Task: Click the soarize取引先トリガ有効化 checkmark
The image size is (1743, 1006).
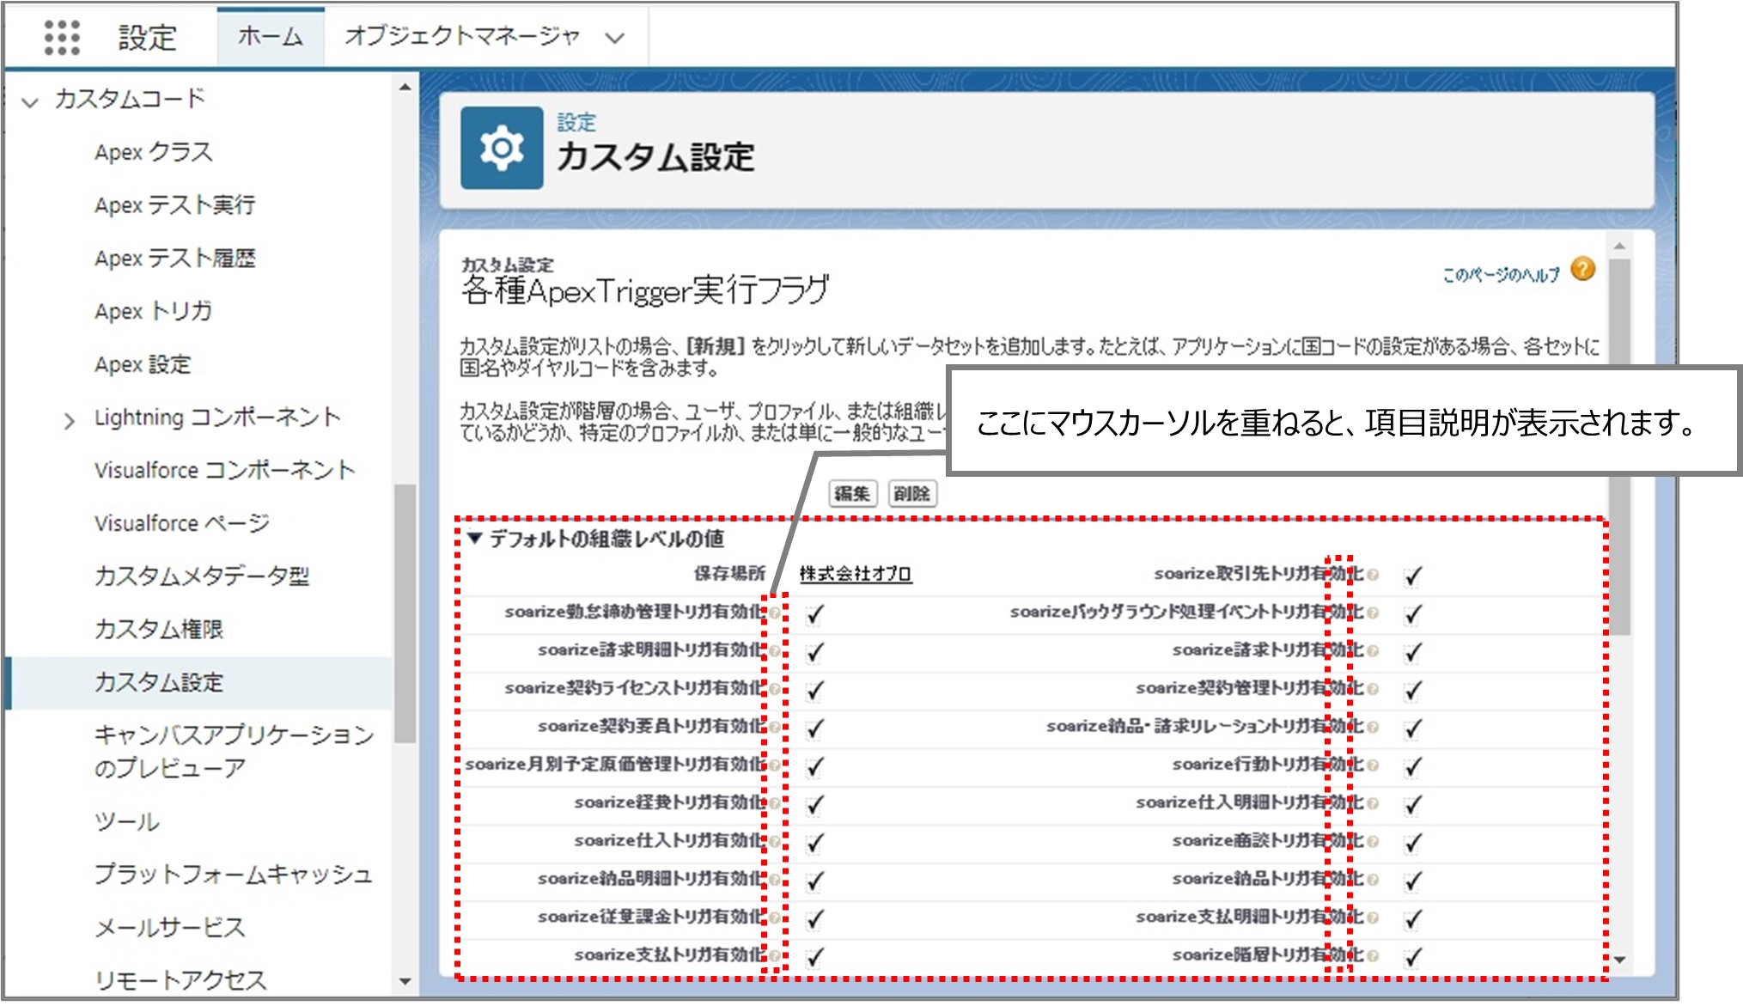Action: point(1412,576)
